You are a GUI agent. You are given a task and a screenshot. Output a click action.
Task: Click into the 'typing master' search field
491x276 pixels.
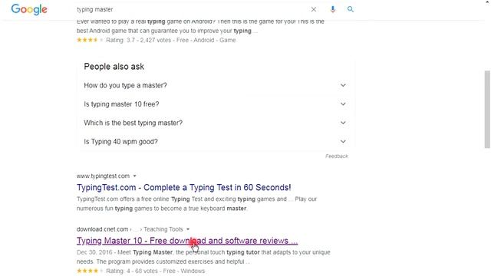tap(191, 9)
